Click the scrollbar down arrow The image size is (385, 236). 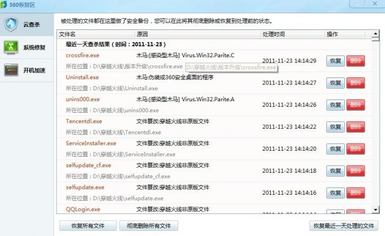(x=376, y=210)
